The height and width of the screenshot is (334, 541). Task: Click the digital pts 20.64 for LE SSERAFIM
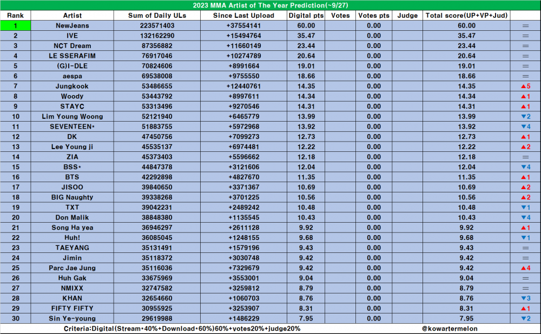pyautogui.click(x=306, y=56)
